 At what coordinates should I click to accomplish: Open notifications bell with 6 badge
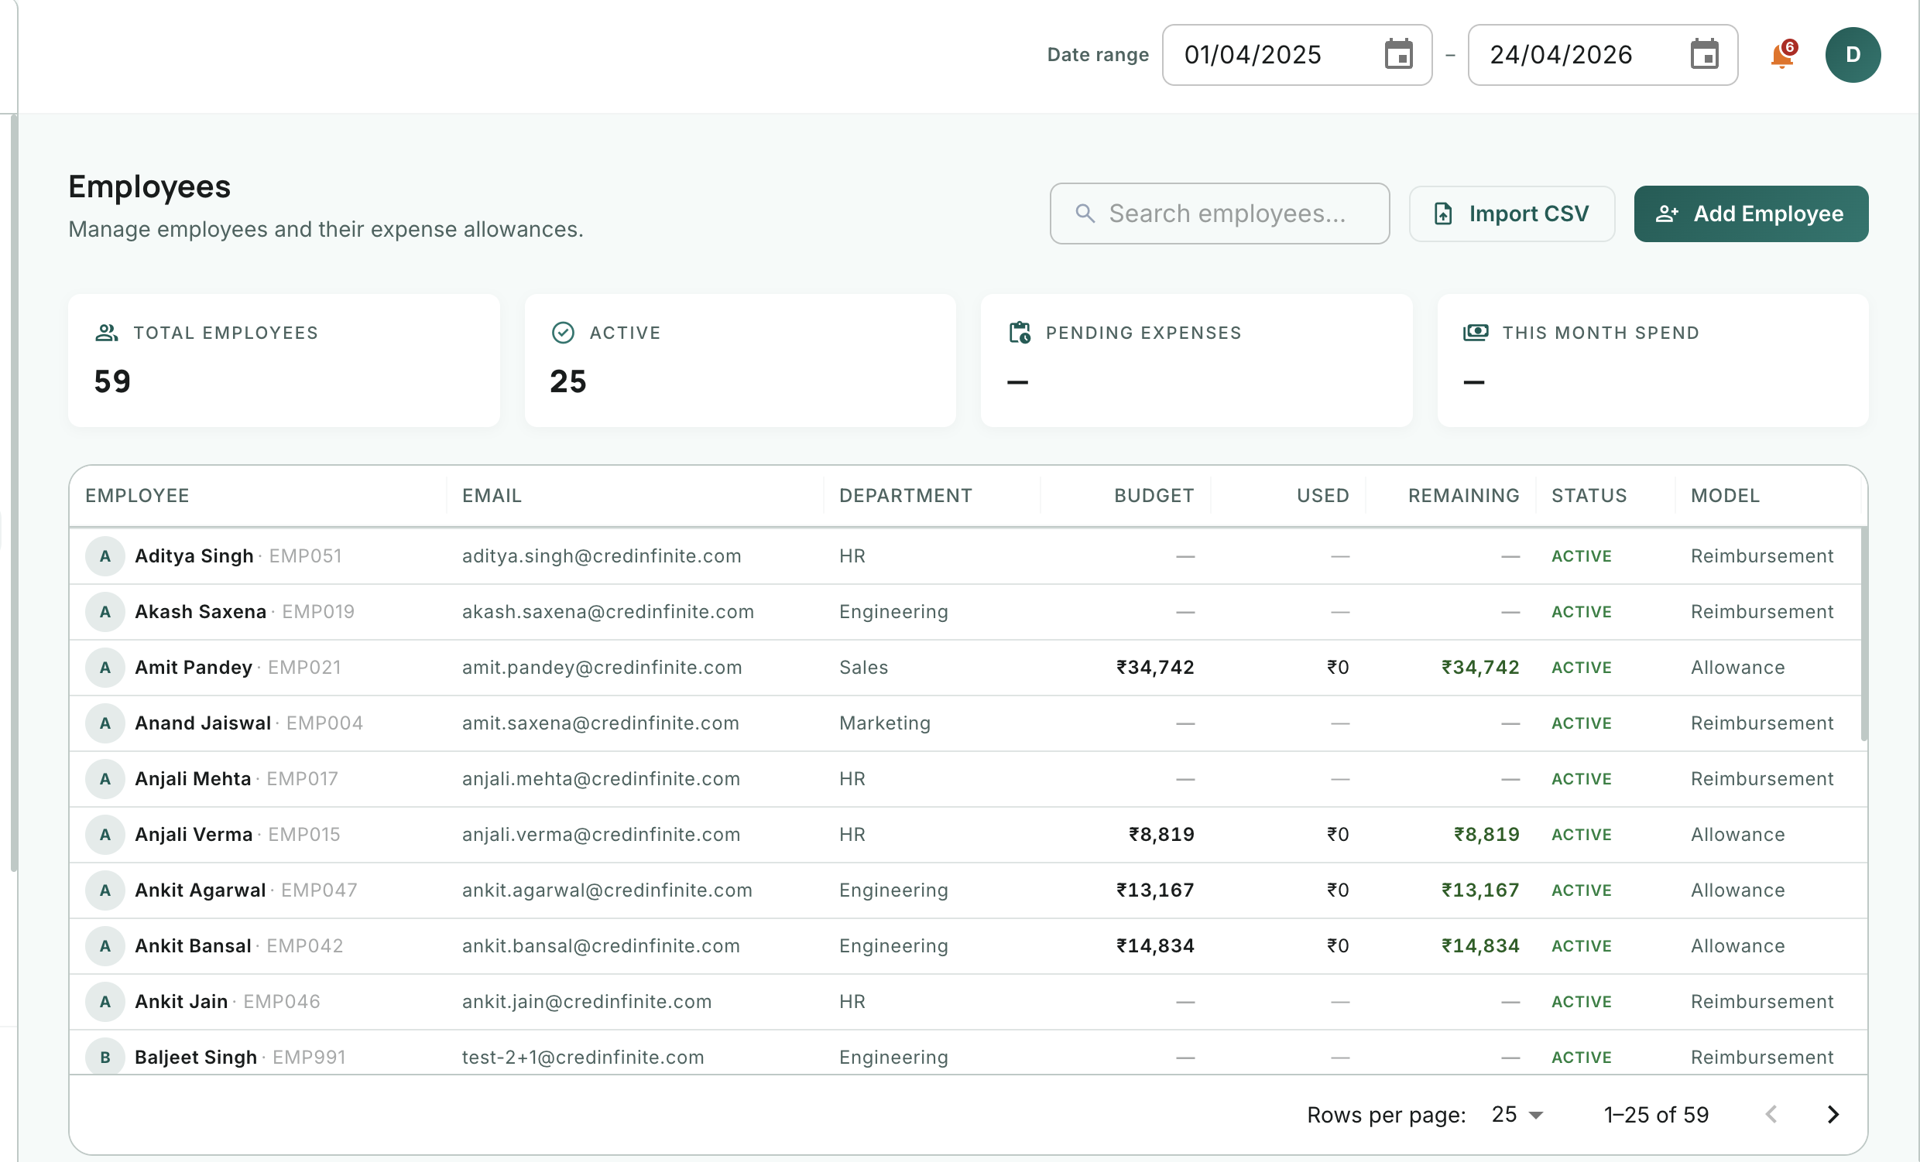(1782, 54)
